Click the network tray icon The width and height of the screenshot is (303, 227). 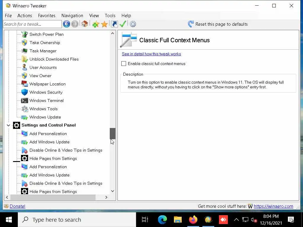pyautogui.click(x=245, y=220)
